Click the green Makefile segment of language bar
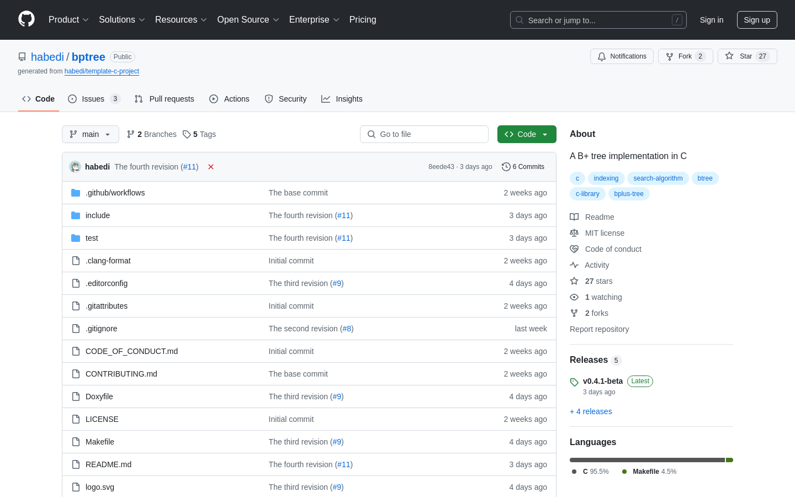The image size is (795, 497). click(729, 460)
